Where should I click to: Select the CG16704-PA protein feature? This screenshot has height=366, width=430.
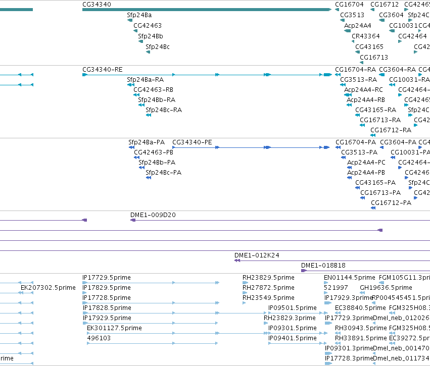tap(338, 147)
